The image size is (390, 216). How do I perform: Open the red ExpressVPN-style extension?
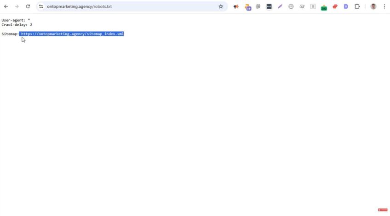pos(335,6)
